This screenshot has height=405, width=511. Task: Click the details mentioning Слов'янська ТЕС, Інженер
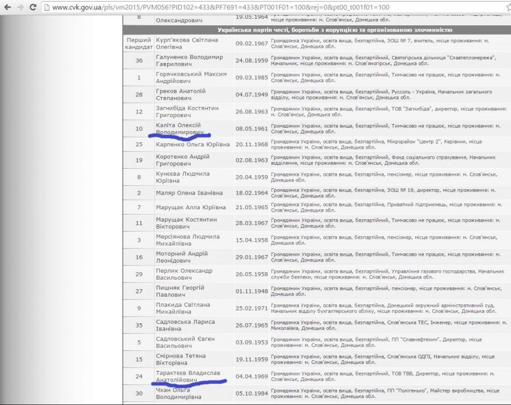click(x=389, y=325)
